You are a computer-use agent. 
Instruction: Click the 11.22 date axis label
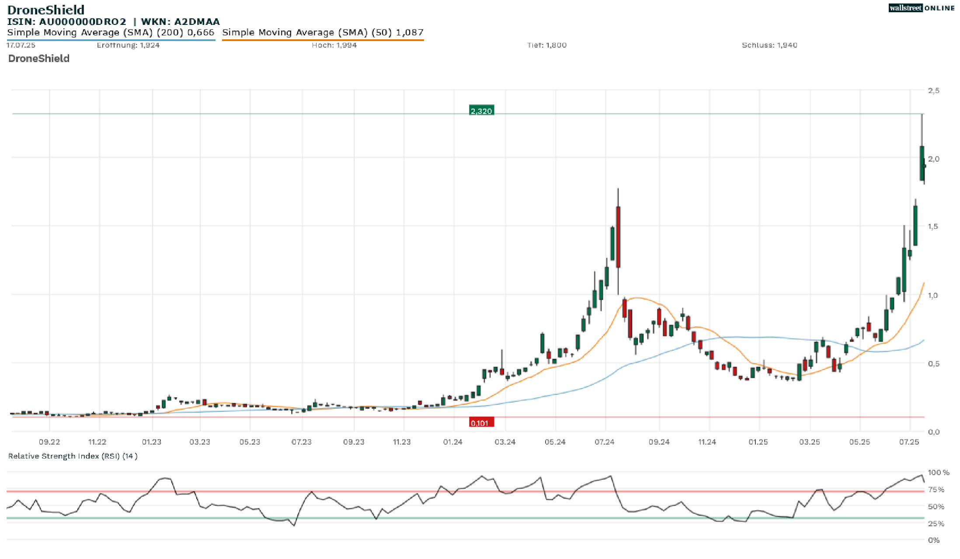point(97,442)
